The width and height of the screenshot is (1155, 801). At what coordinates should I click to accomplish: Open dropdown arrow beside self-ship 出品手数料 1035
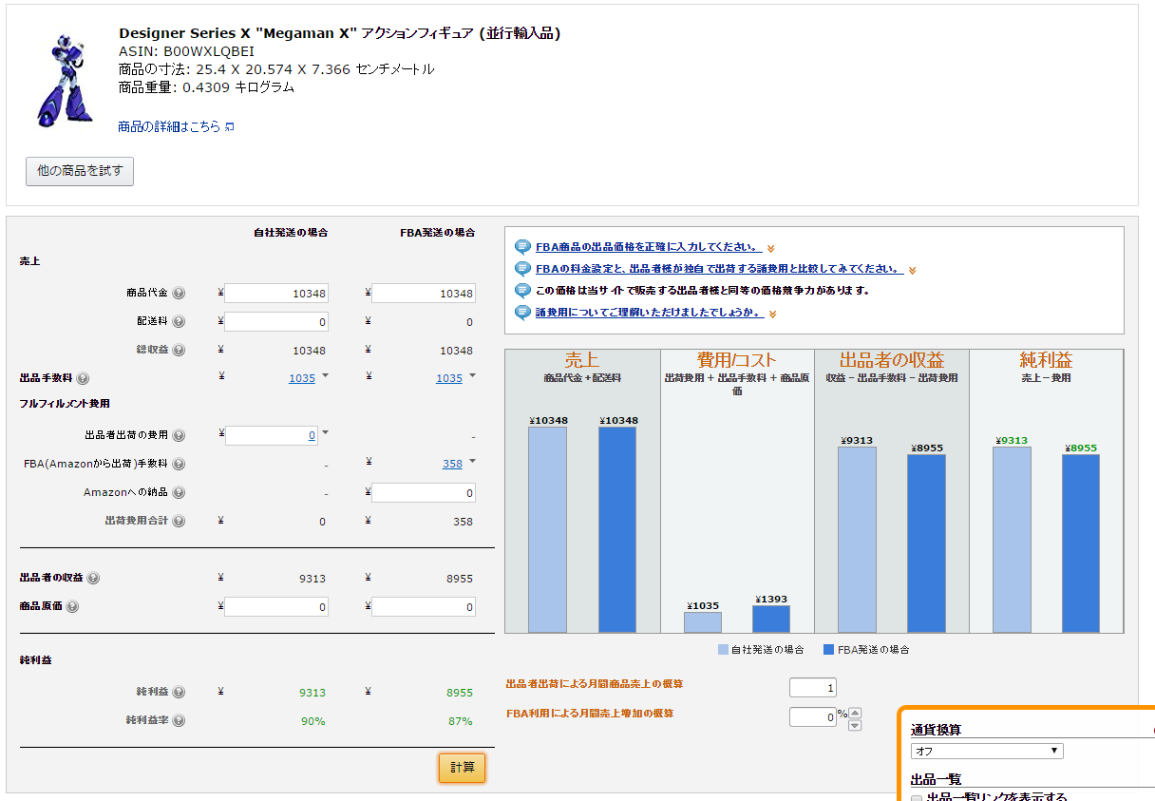point(325,375)
